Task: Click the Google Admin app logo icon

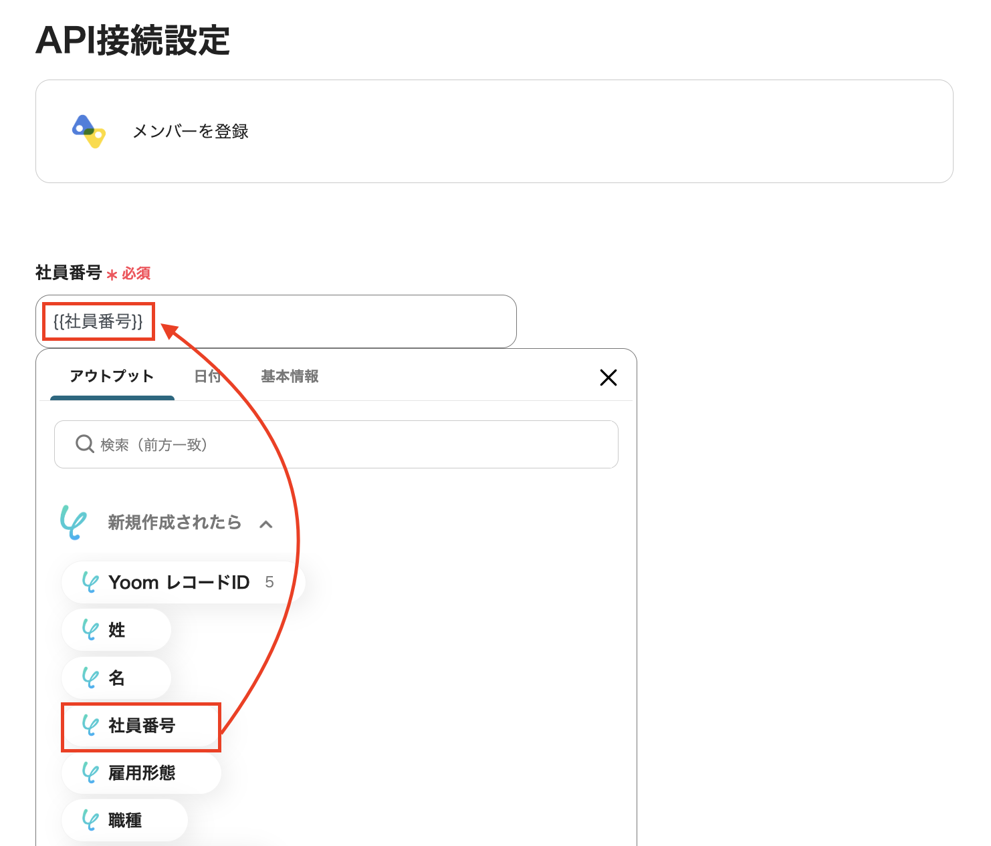Action: click(x=88, y=131)
